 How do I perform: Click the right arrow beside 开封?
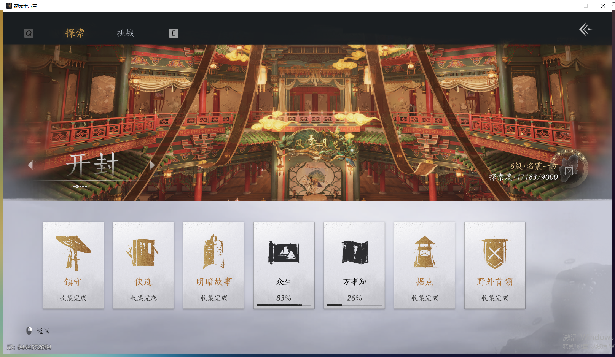click(x=152, y=165)
